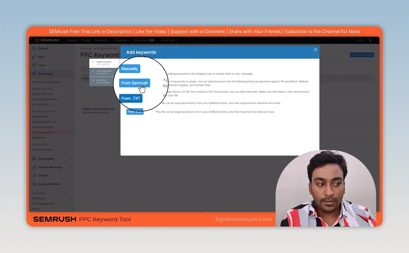The height and width of the screenshot is (253, 409).
Task: Click the From Semrush button
Action: coord(135,83)
